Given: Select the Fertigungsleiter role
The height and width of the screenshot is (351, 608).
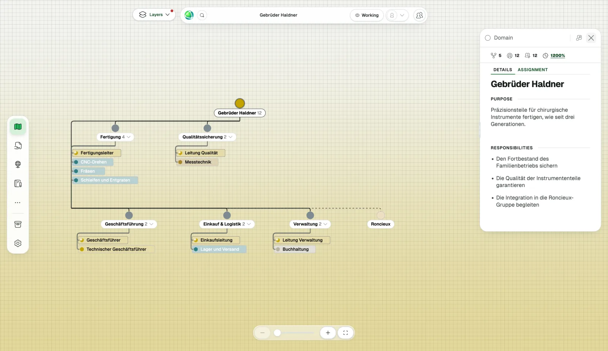Looking at the screenshot, I should click(97, 153).
